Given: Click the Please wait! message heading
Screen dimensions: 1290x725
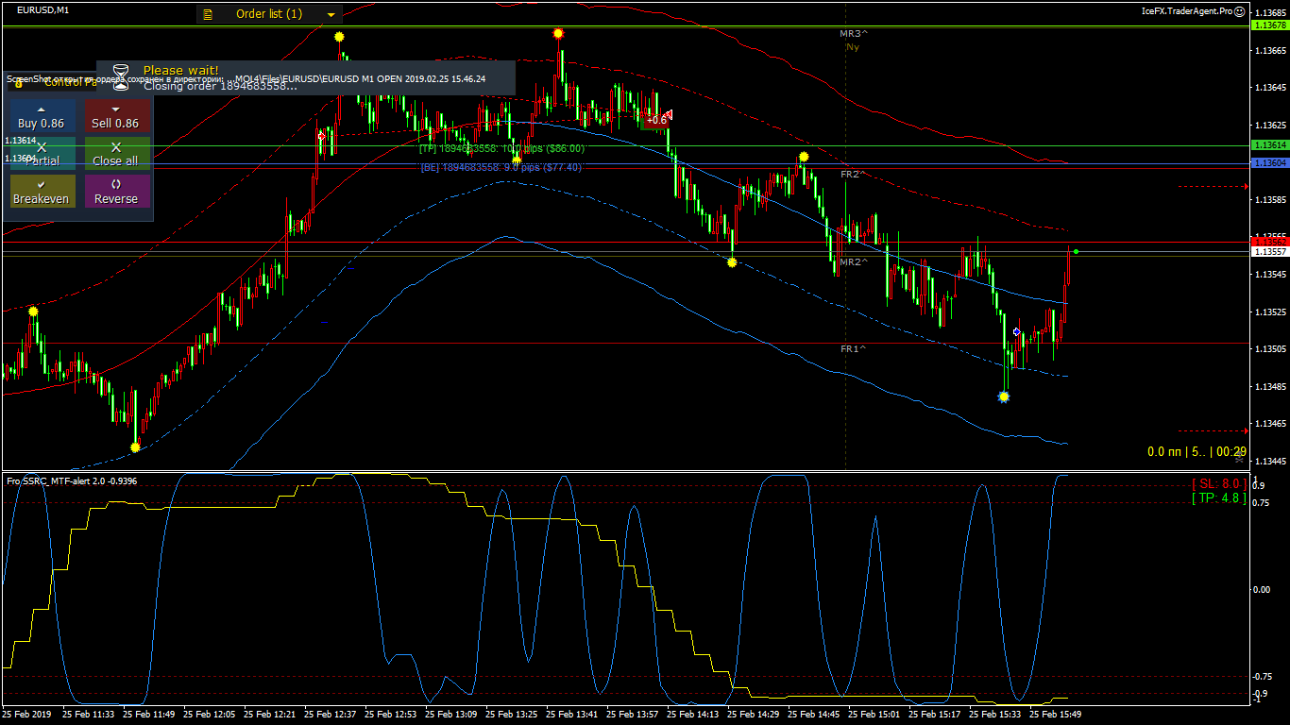Looking at the screenshot, I should (x=180, y=70).
